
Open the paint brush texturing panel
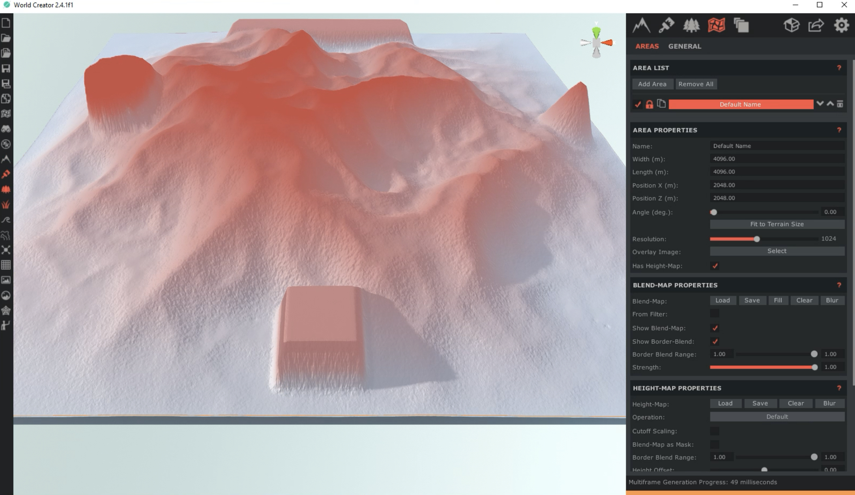pyautogui.click(x=666, y=26)
